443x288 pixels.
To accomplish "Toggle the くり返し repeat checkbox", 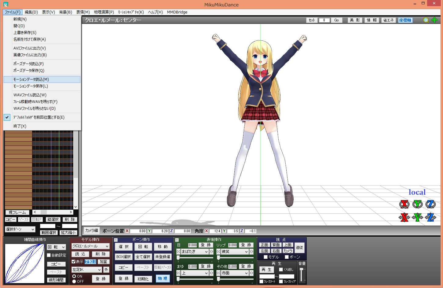I will coord(281,270).
